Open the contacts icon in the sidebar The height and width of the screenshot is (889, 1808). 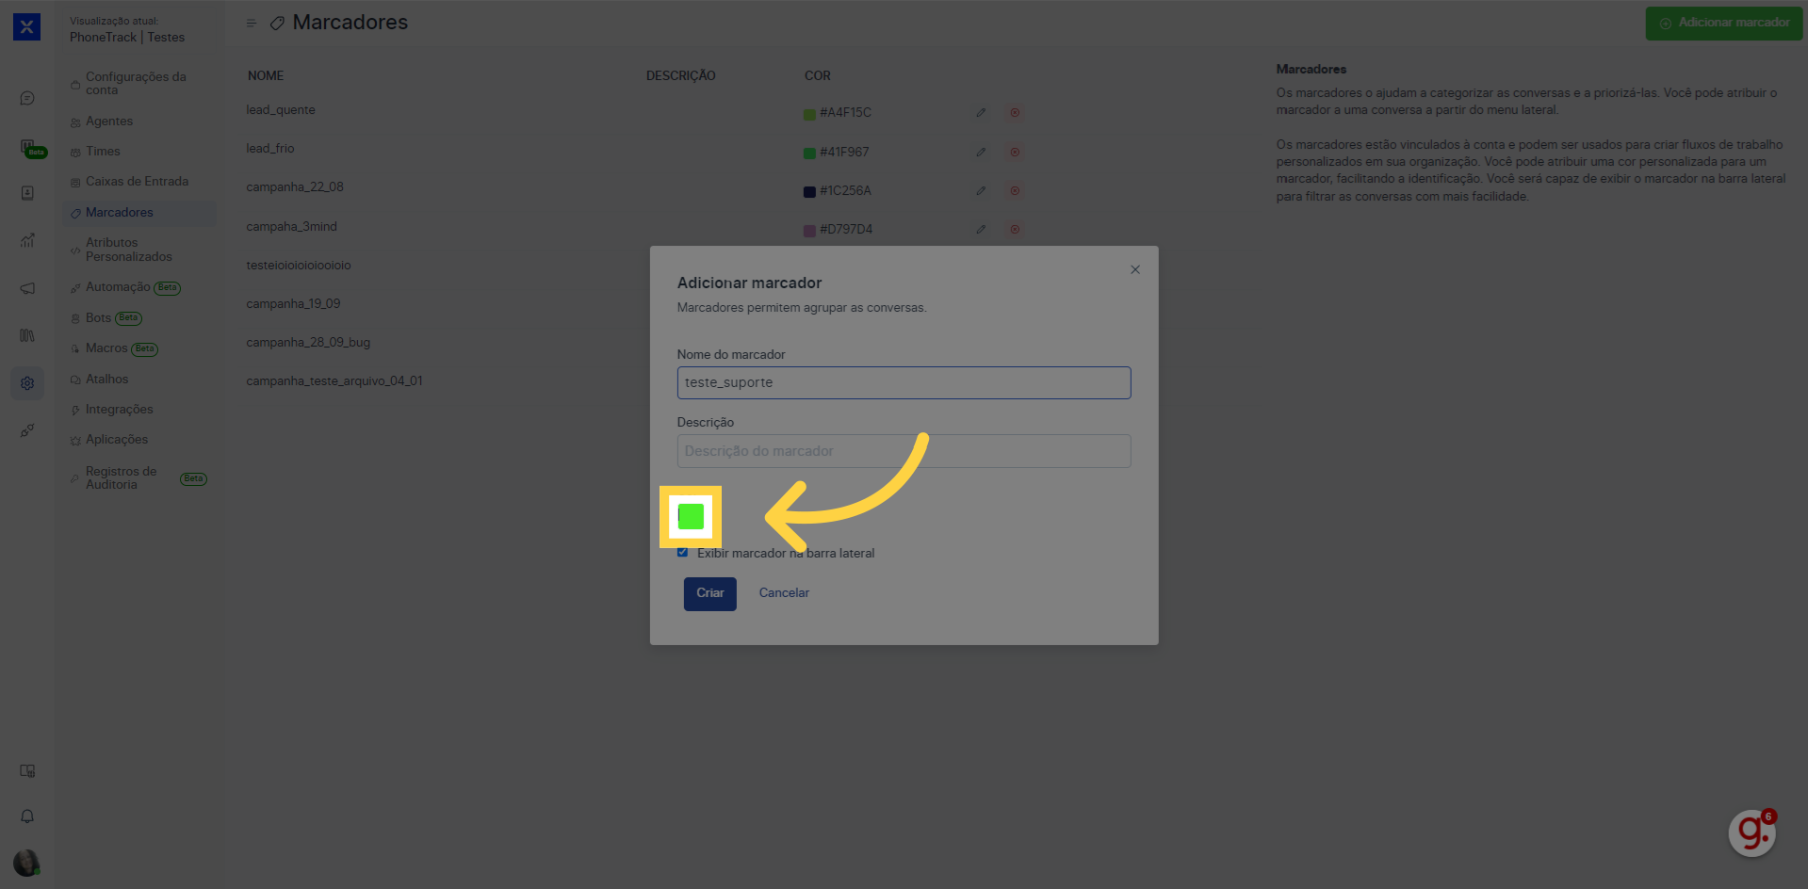(x=27, y=193)
